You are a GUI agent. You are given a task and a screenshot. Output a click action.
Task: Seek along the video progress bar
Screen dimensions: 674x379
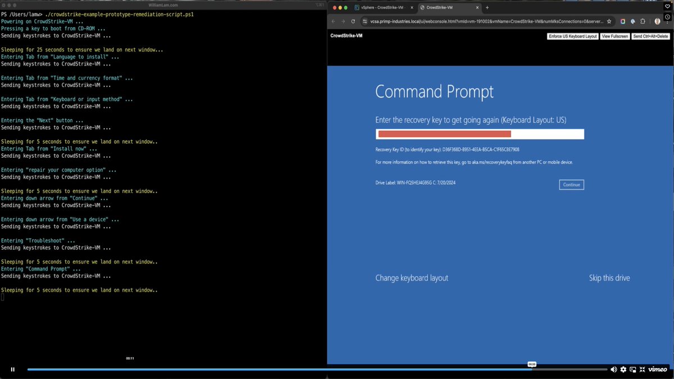(x=317, y=369)
